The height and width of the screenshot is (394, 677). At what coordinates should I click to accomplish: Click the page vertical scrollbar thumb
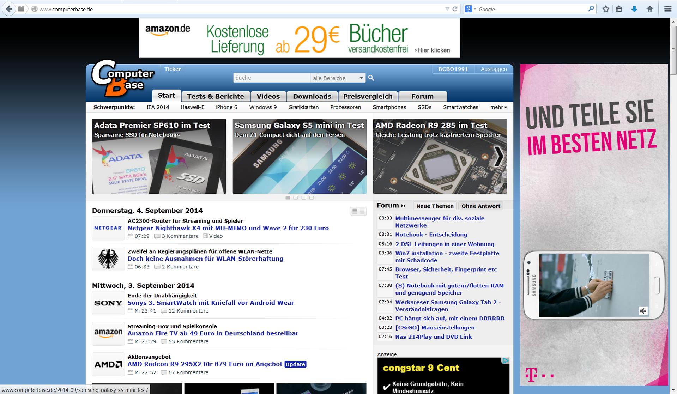[673, 49]
